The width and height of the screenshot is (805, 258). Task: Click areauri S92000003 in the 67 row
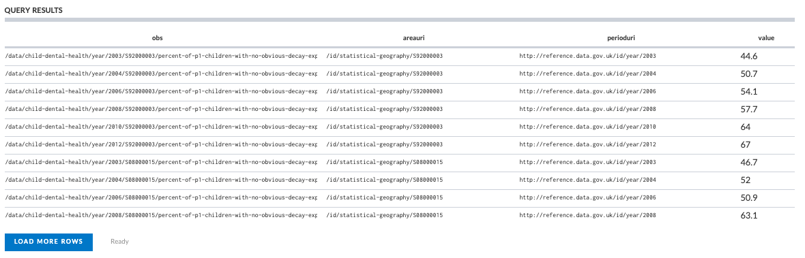point(385,144)
